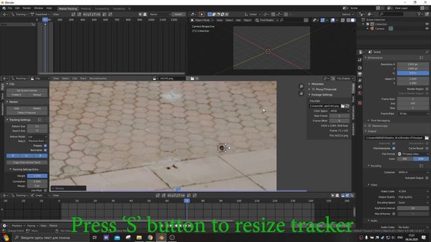Click the pan hand icon in clip editor
Viewport: 431px width, 242px height.
pos(301,93)
